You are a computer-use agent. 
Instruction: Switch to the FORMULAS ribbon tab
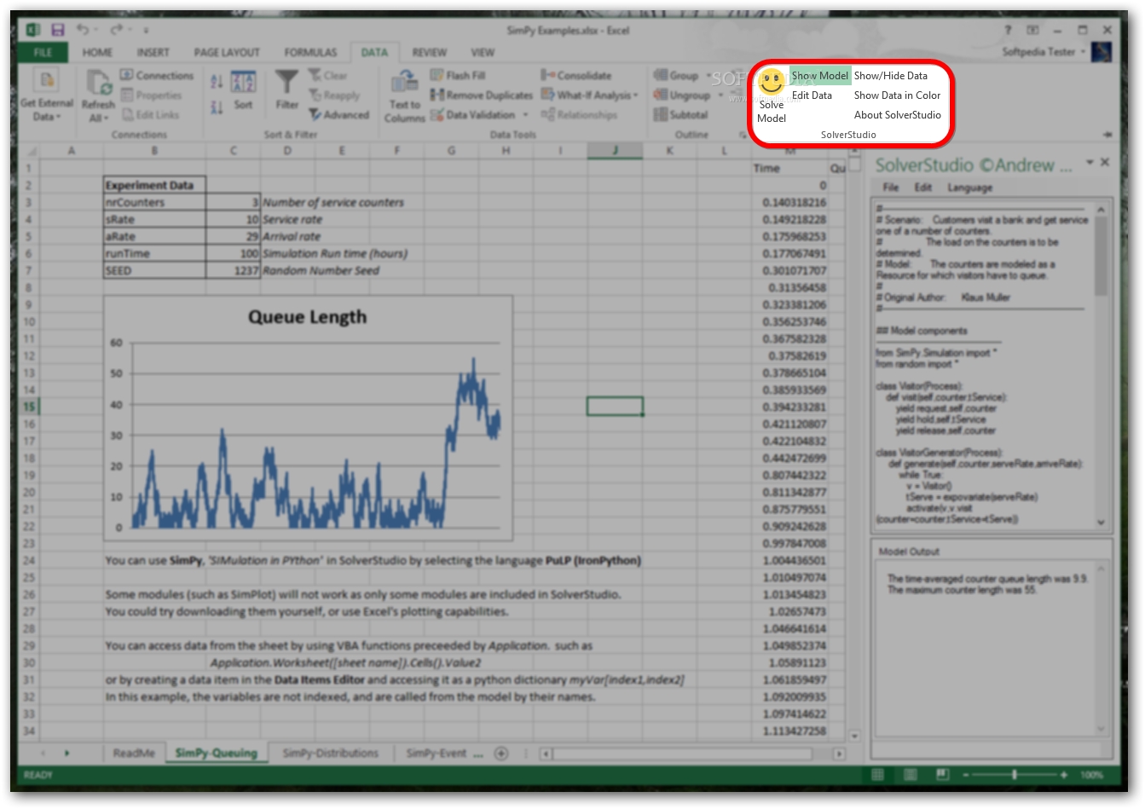[310, 52]
